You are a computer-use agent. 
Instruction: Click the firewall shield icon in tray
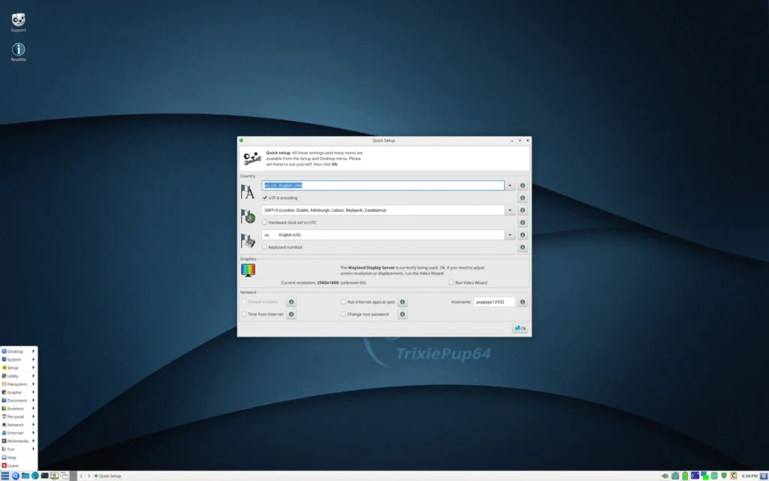click(x=724, y=476)
